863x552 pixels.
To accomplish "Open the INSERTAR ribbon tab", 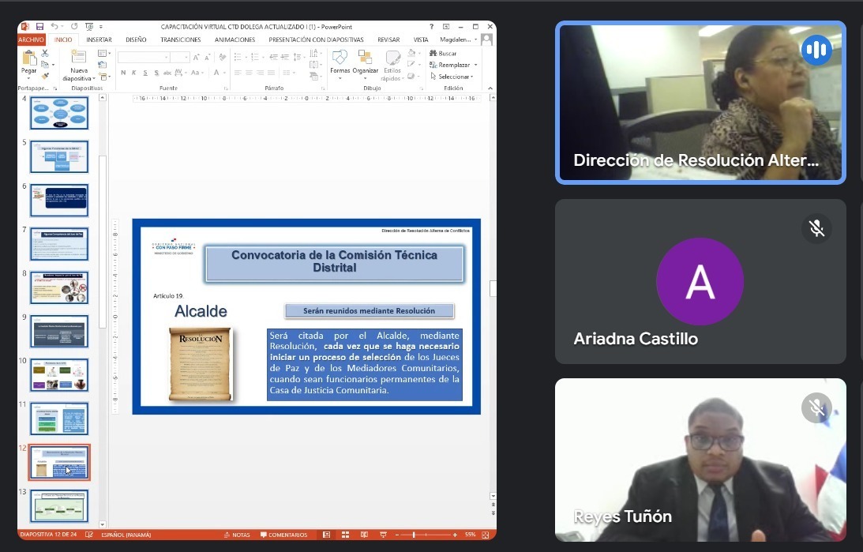I will (x=99, y=39).
